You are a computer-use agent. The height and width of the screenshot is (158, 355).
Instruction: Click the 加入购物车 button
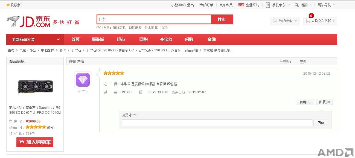(x=35, y=142)
